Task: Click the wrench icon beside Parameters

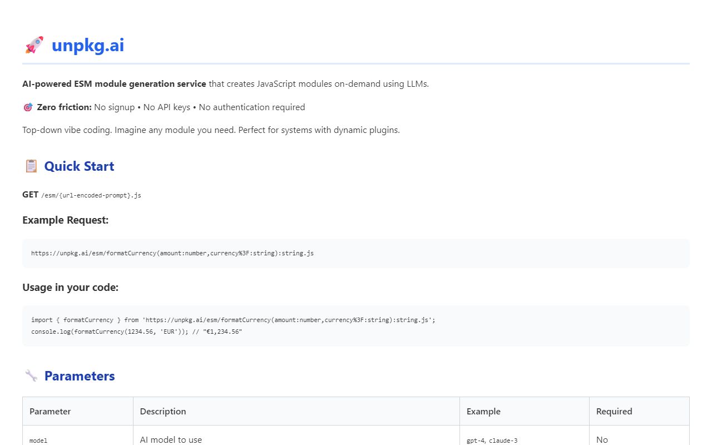Action: 31,375
